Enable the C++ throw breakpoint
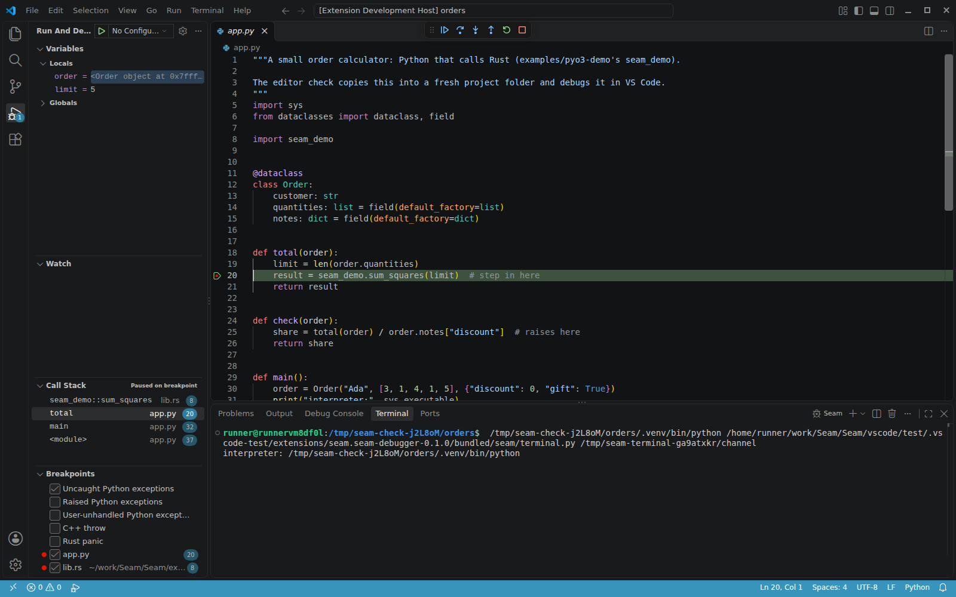Screen dimensions: 956x597 55,528
